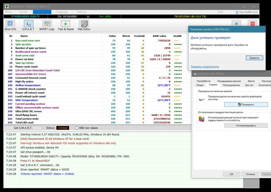The height and width of the screenshot is (192, 271).
Task: Select the Сервис tab
Action: coord(213,85)
